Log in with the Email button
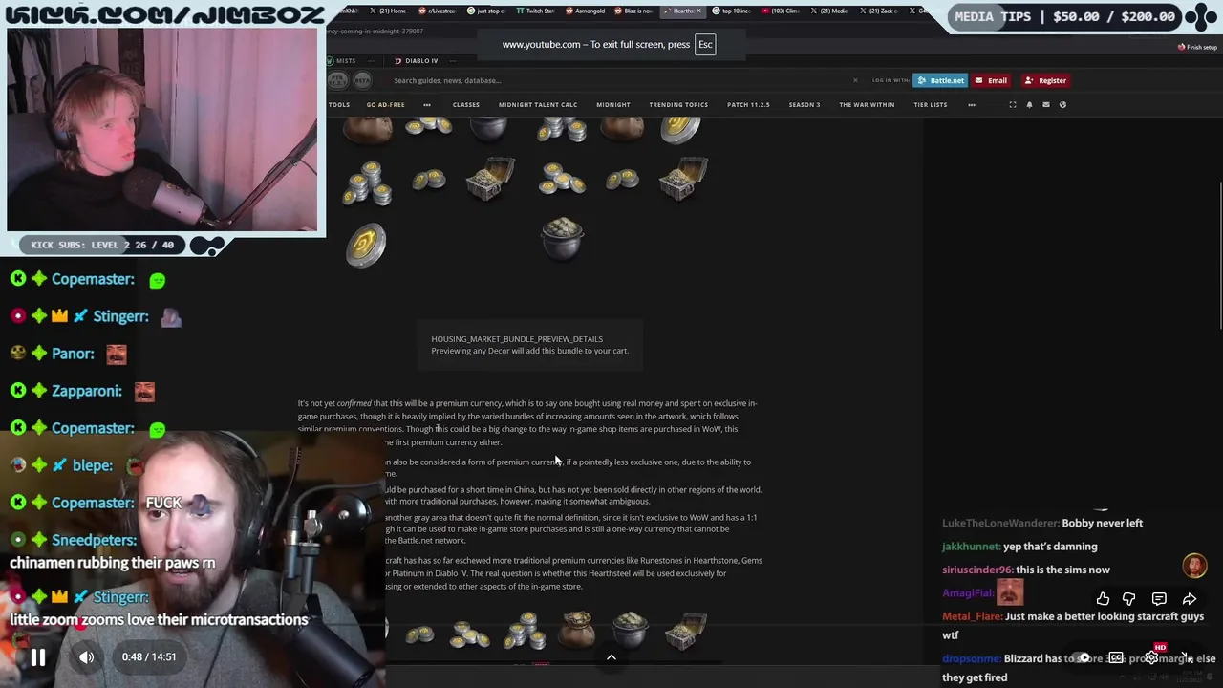Screen dimensions: 1223x688 (x=991, y=80)
